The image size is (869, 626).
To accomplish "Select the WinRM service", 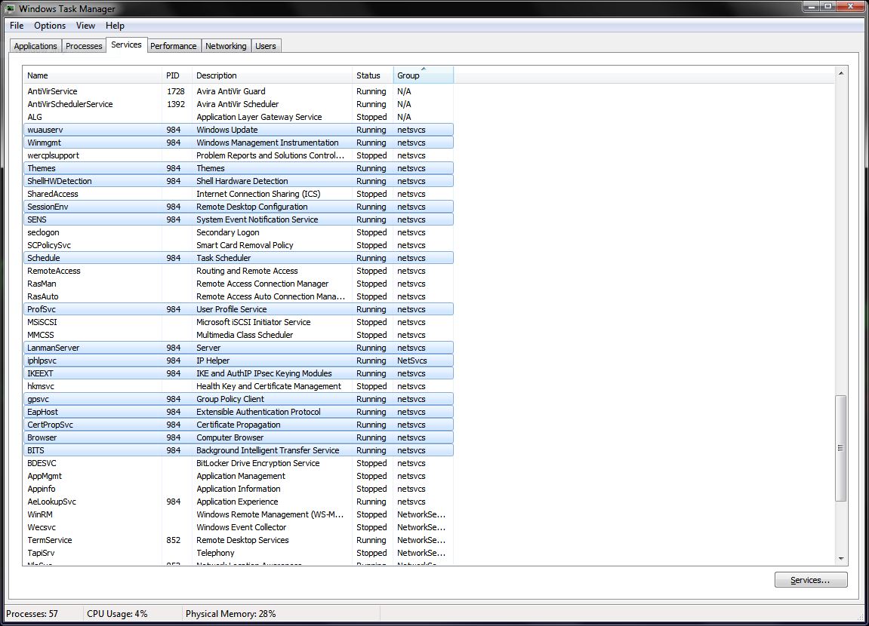I will coord(239,514).
